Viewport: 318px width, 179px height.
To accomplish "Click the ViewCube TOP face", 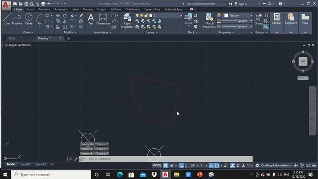I will [303, 61].
